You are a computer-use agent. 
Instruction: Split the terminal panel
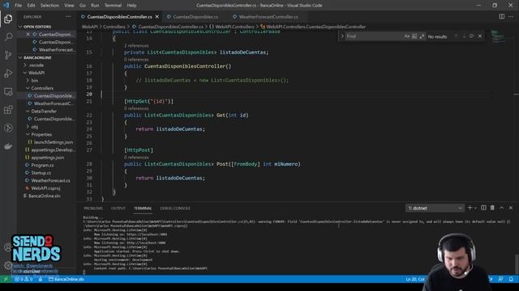(483, 208)
